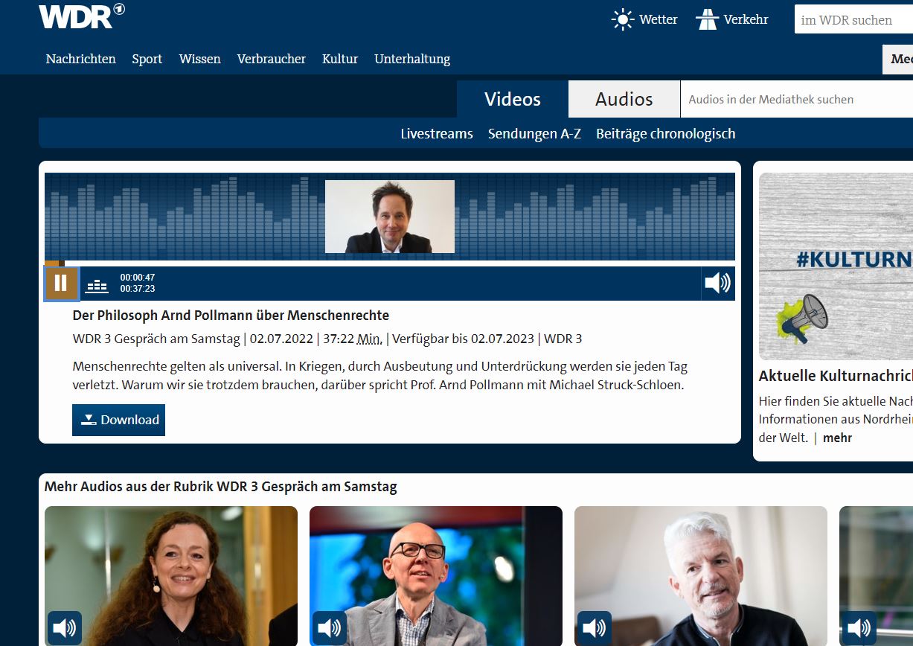The width and height of the screenshot is (913, 646).
Task: Click the 'Mehr Audios aus der Rubrik' heading
Action: [x=221, y=487]
